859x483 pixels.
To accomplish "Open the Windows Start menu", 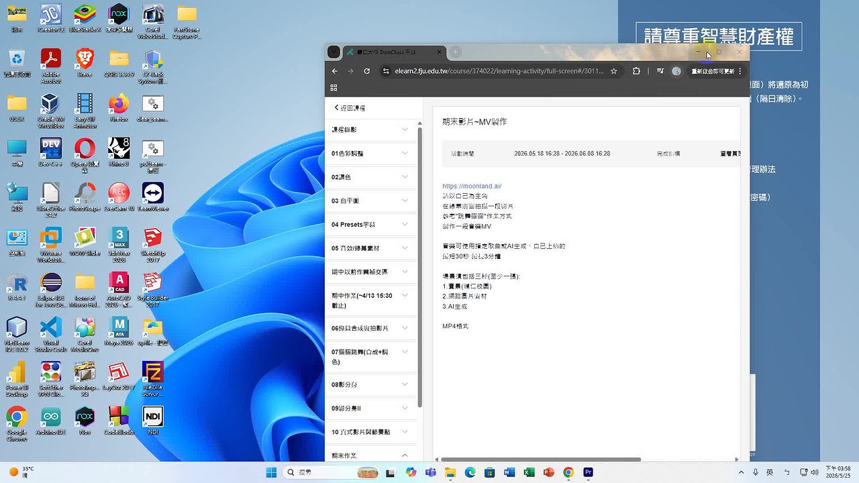I will coord(271,472).
